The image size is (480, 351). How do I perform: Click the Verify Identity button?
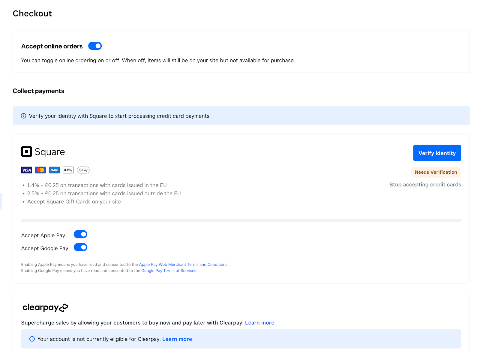tap(437, 153)
